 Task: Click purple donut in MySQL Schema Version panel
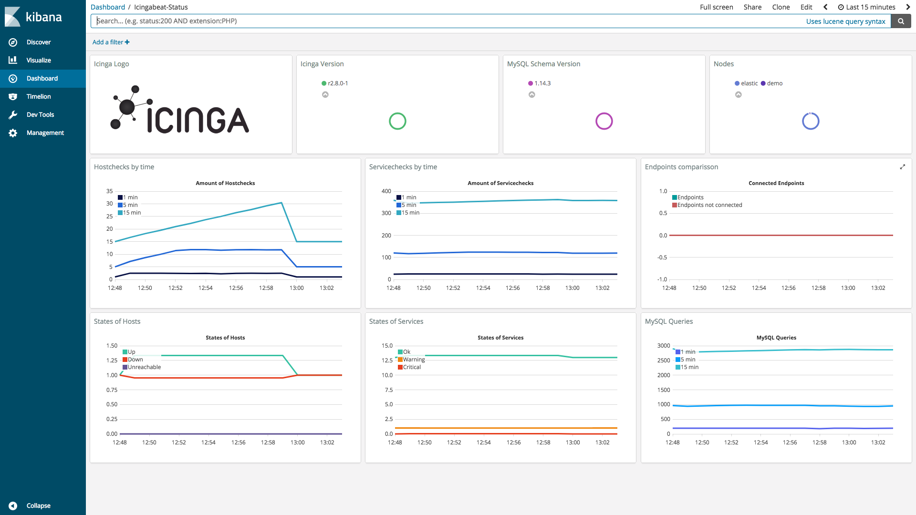(604, 121)
